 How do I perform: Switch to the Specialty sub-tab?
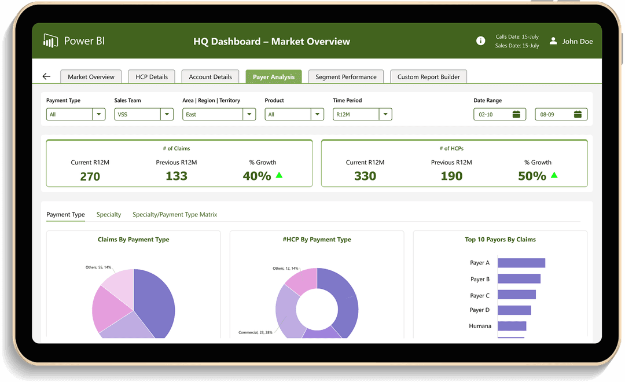(109, 215)
